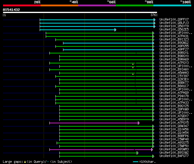Image resolution: width=194 pixels, height=164 pixels.
Task: Click yellow query gap marker on A7PGY3 row
Action: pyautogui.click(x=133, y=64)
